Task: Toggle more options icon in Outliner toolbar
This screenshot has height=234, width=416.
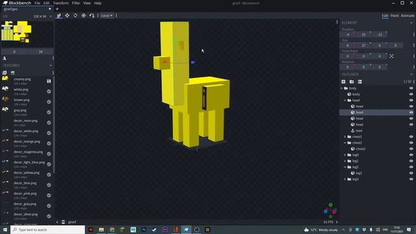Action: pyautogui.click(x=359, y=81)
